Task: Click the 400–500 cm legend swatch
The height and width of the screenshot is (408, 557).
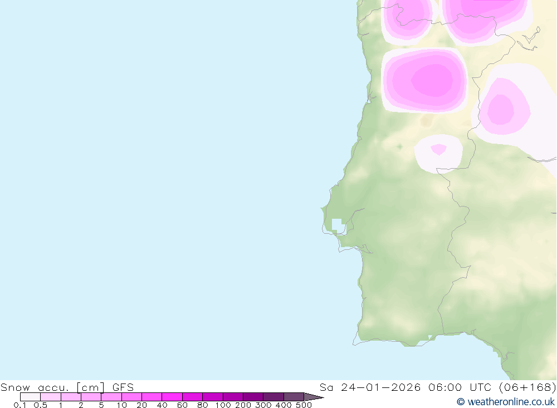Action: click(294, 397)
